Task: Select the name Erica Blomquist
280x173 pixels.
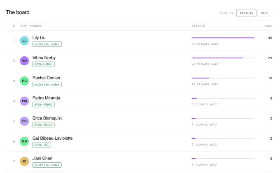Action: pyautogui.click(x=47, y=118)
